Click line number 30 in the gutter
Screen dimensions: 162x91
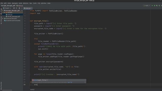pyautogui.click(x=24, y=85)
